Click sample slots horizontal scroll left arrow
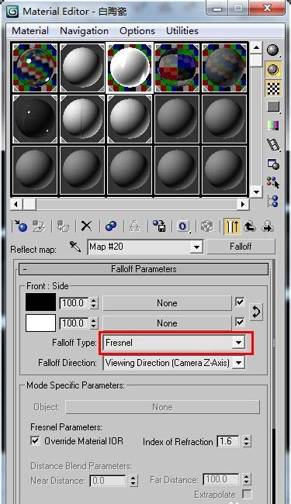The width and height of the screenshot is (291, 504). [x=16, y=204]
